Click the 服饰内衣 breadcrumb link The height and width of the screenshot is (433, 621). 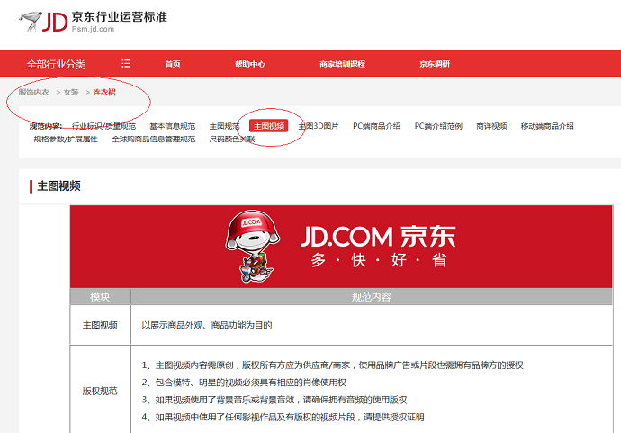(33, 93)
